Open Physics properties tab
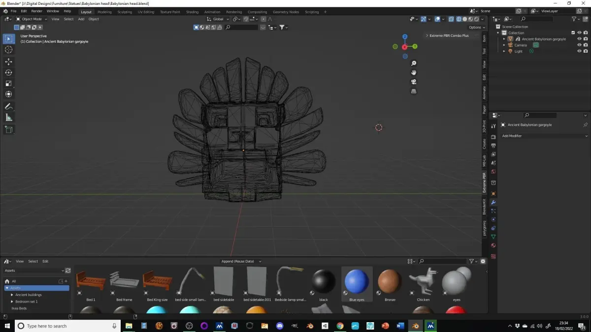This screenshot has height=332, width=591. coord(493,219)
